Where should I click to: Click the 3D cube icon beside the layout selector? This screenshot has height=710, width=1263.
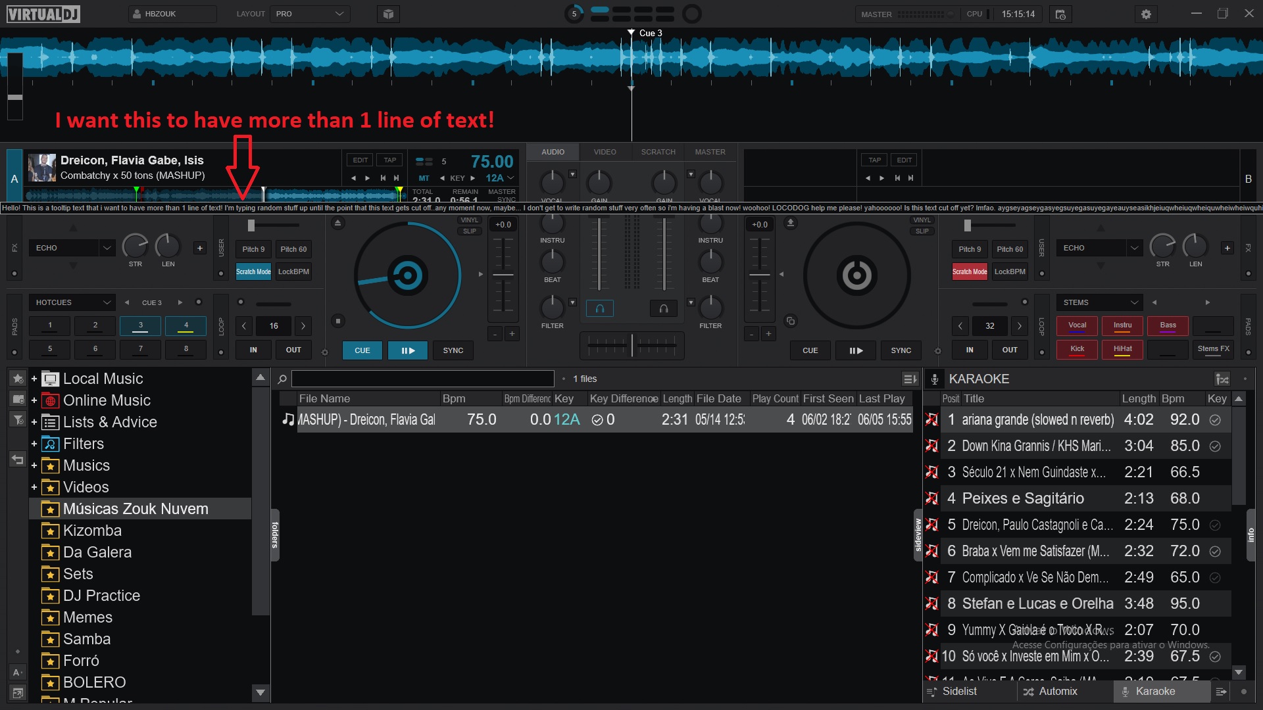pos(388,14)
